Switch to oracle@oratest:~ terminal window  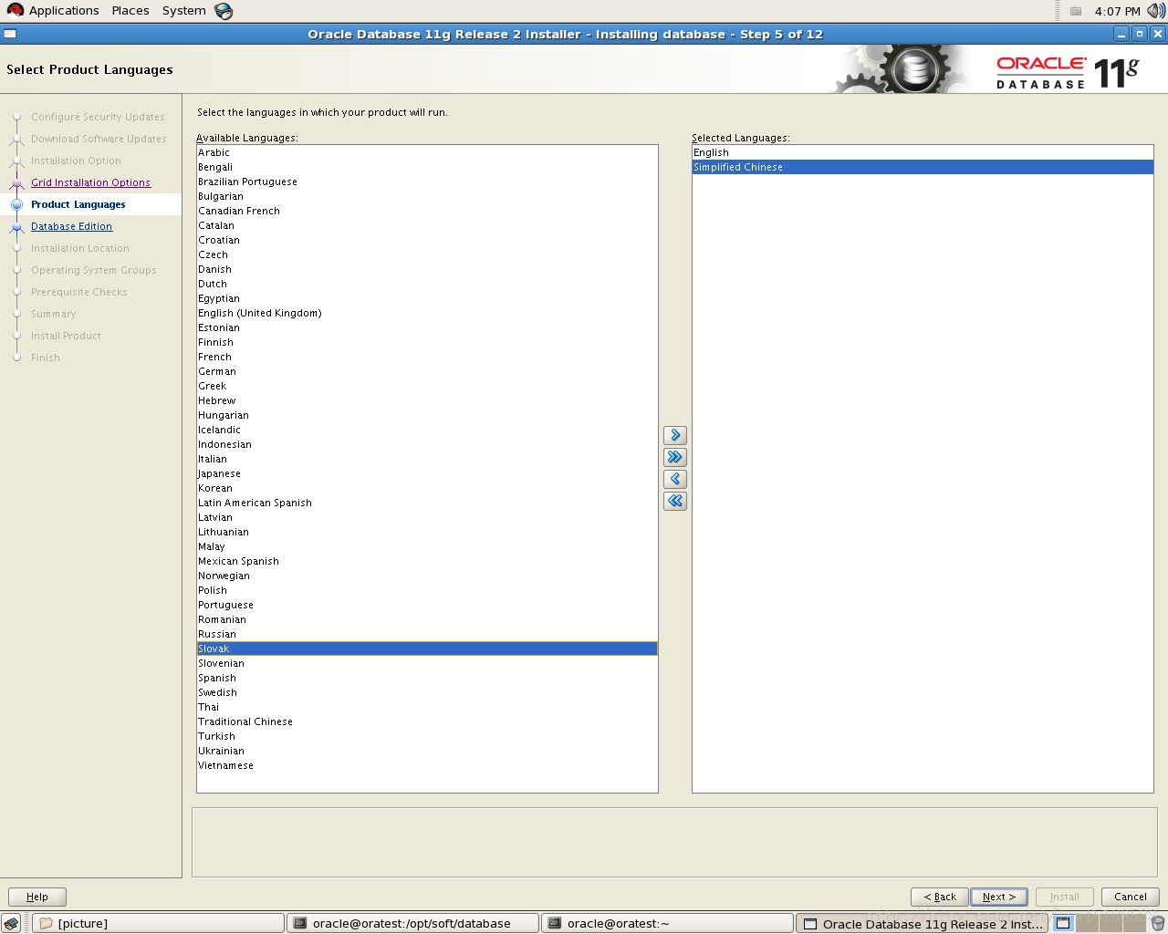[668, 923]
